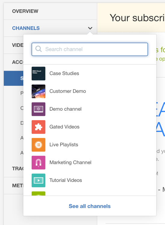Open the Case Studies channel thumbnail
This screenshot has height=225, width=165.
tap(39, 73)
